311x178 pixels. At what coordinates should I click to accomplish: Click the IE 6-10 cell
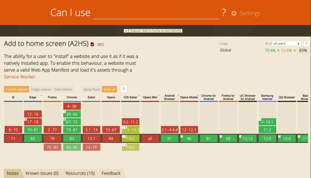13,130
